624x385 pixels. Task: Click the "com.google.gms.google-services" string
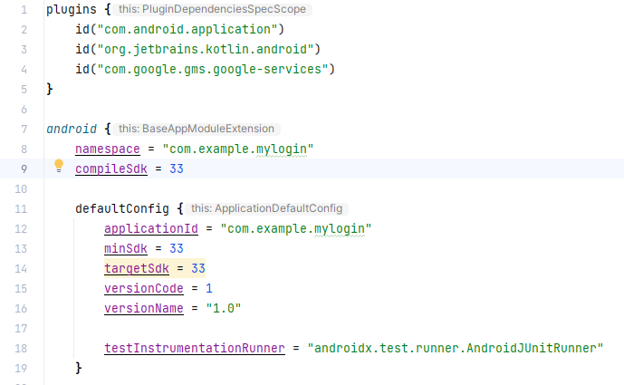(213, 69)
